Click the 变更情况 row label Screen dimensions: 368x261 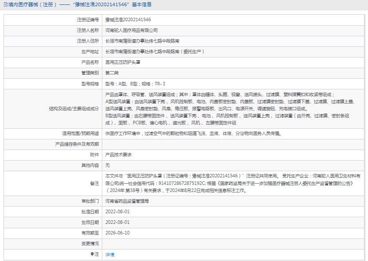[90, 244]
